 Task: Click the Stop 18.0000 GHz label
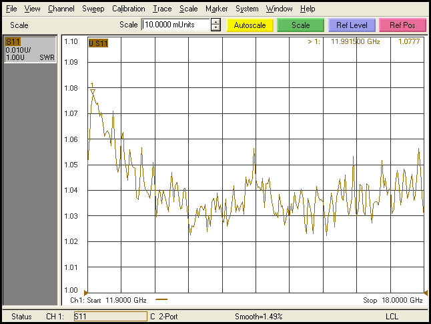point(392,301)
